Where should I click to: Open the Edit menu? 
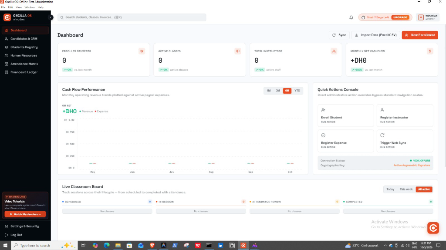[x=10, y=7]
